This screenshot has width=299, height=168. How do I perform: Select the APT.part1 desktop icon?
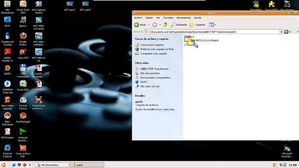pos(70,6)
